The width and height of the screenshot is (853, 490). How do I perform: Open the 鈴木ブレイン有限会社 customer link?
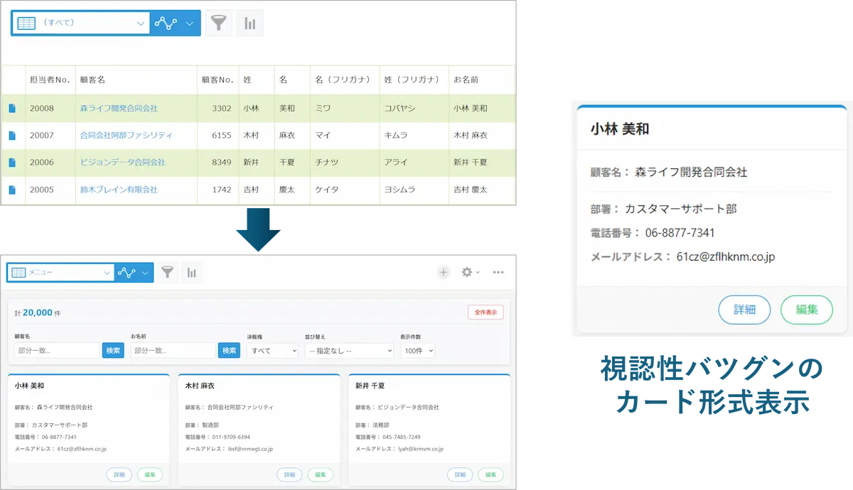119,190
